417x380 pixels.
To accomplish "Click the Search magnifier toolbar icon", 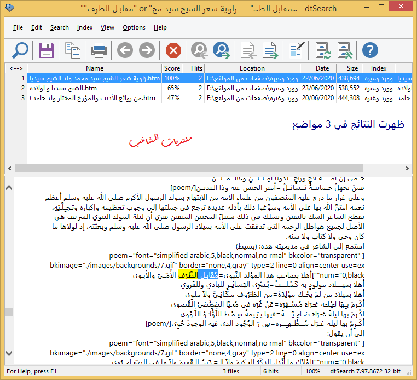I will point(20,51).
